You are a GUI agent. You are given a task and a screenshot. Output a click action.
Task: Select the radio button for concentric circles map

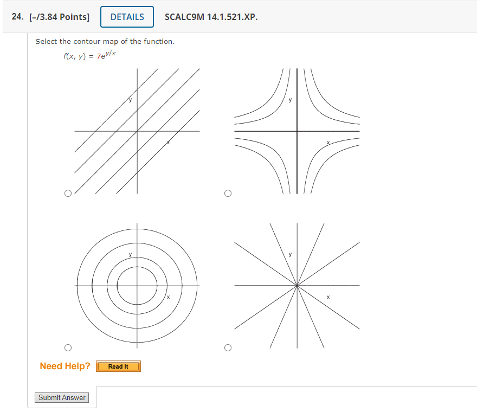point(68,347)
